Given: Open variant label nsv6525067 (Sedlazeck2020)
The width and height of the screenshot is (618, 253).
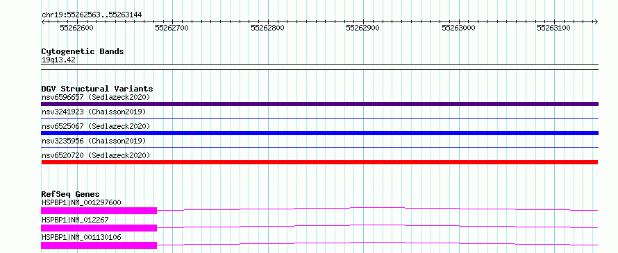Looking at the screenshot, I should (96, 126).
